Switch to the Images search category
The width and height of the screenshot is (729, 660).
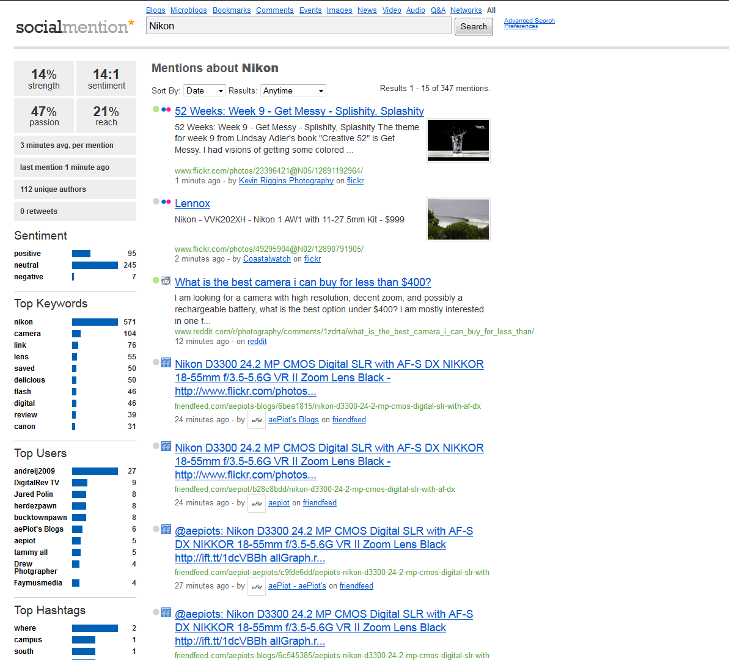click(339, 10)
